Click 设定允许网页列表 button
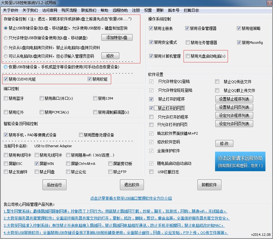The height and width of the screenshot is (239, 273). 234,124
